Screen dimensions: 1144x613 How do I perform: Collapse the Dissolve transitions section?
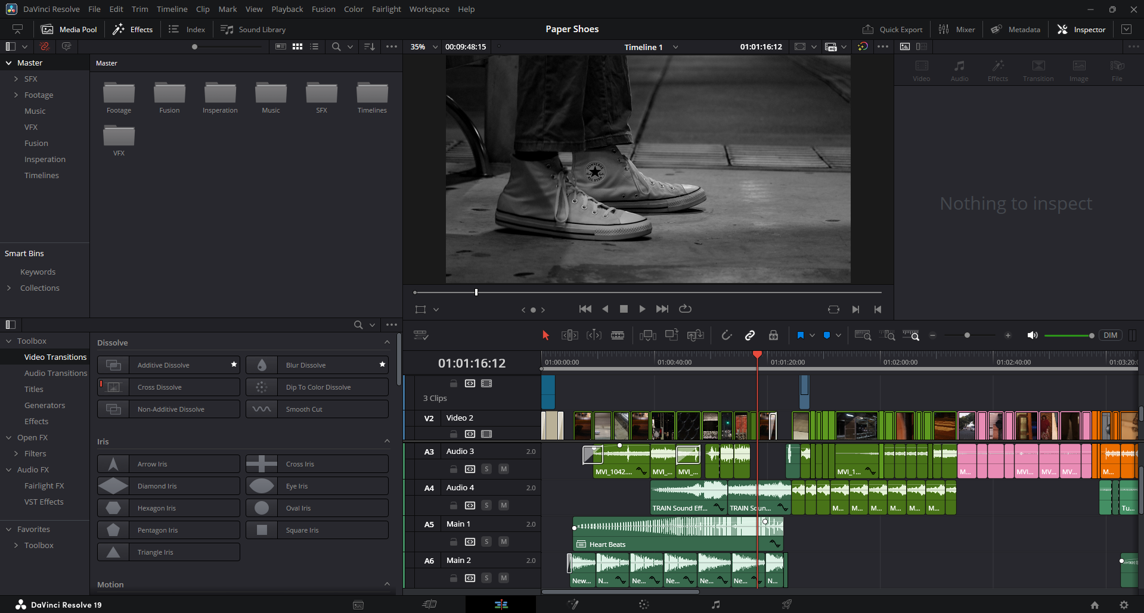coord(387,343)
